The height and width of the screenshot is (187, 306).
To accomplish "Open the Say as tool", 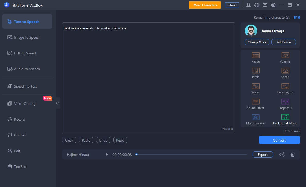I will tap(255, 89).
